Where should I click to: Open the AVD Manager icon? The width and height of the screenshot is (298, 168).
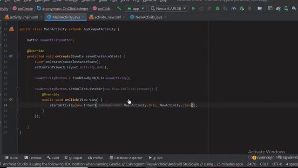click(286, 8)
